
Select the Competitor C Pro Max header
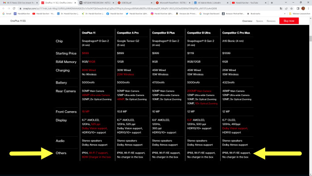236,33
